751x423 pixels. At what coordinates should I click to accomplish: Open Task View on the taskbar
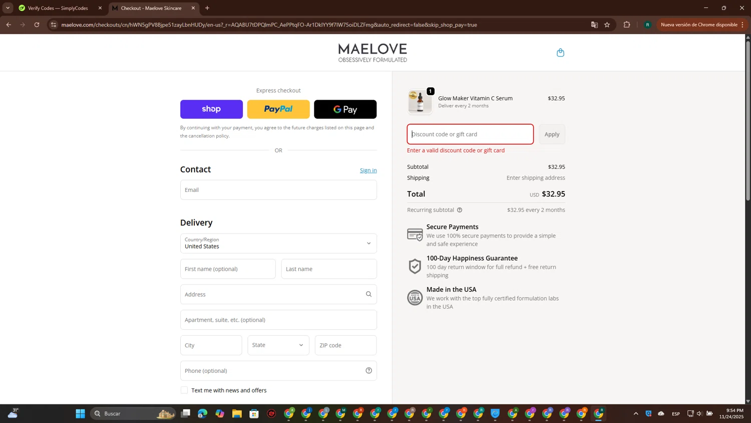coord(186,413)
